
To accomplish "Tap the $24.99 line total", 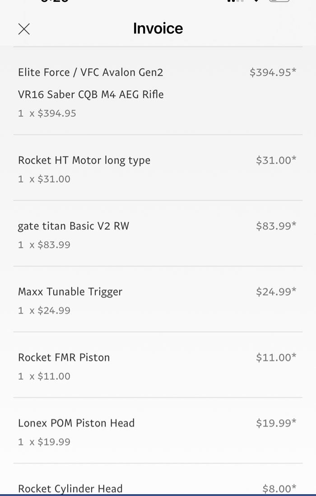I will point(276,292).
